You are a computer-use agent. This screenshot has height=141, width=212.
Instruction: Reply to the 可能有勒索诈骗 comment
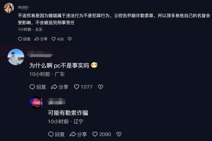pos(56,134)
